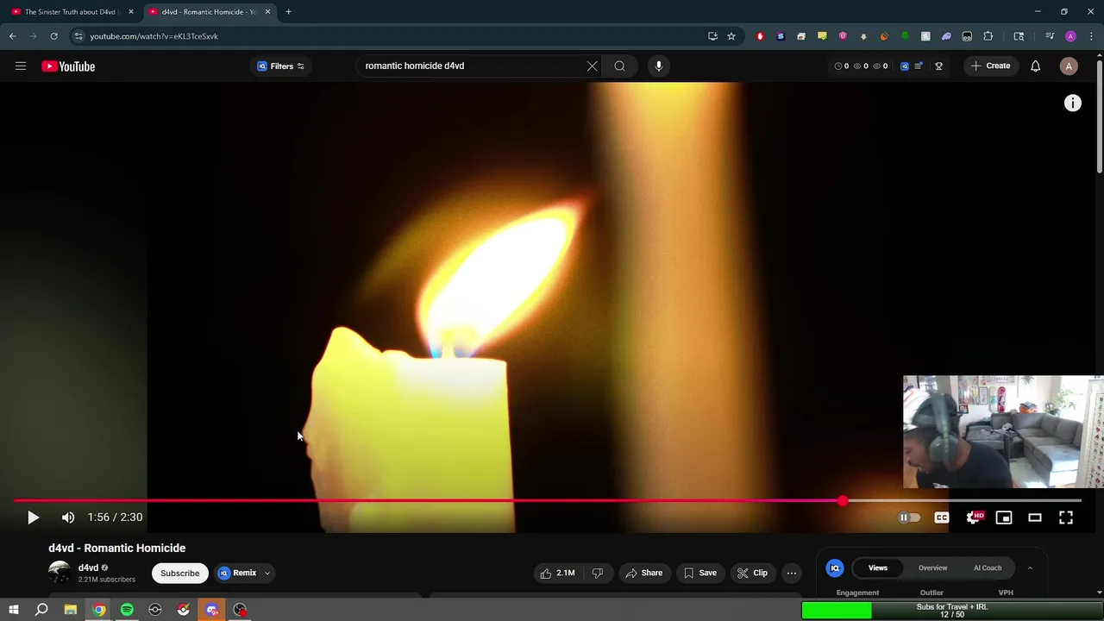Viewport: 1104px width, 621px height.
Task: Open Spotify from taskbar
Action: (x=127, y=610)
